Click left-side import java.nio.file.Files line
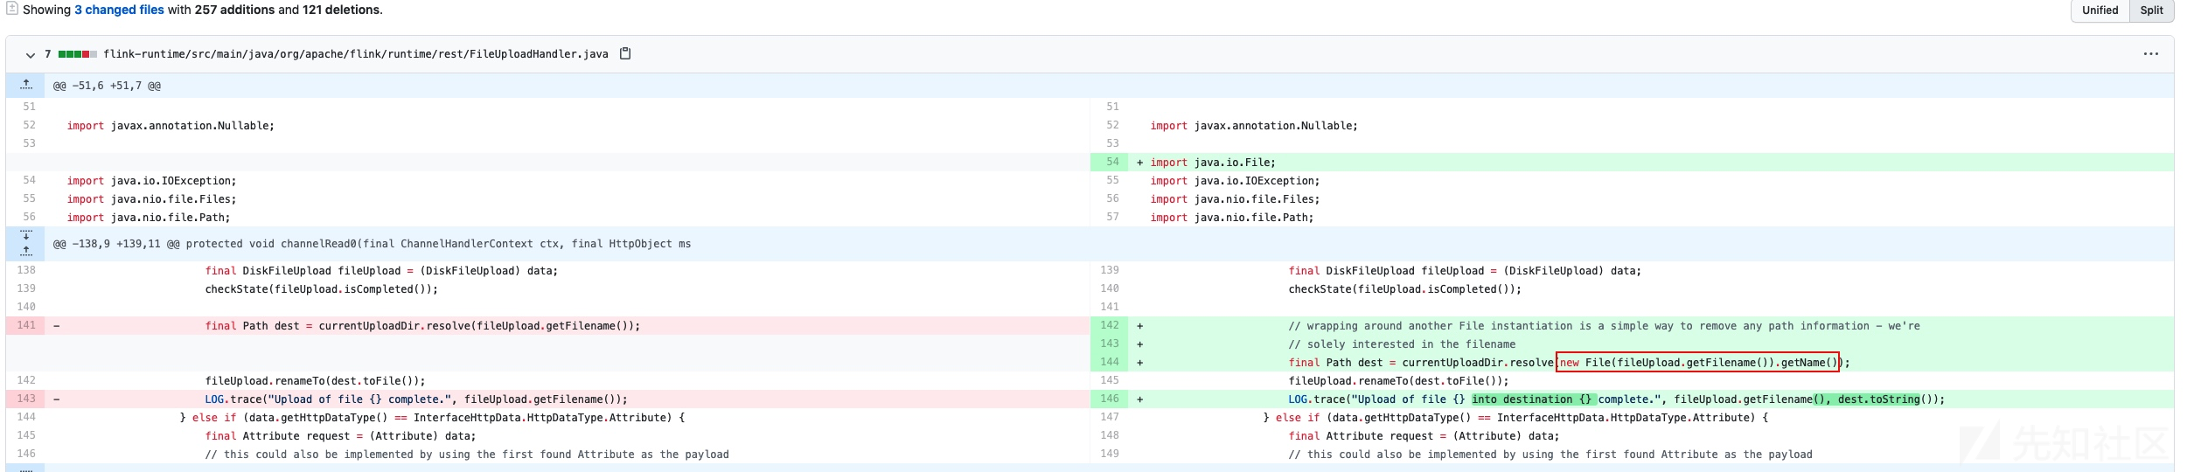This screenshot has width=2187, height=472. [151, 199]
